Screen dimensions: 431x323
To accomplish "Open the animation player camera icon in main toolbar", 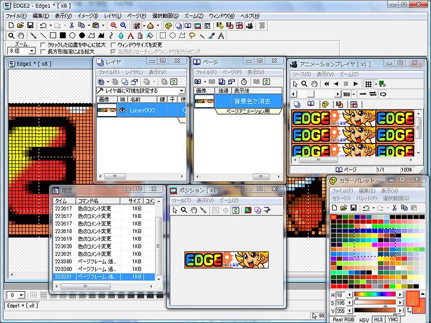I will coord(250,26).
